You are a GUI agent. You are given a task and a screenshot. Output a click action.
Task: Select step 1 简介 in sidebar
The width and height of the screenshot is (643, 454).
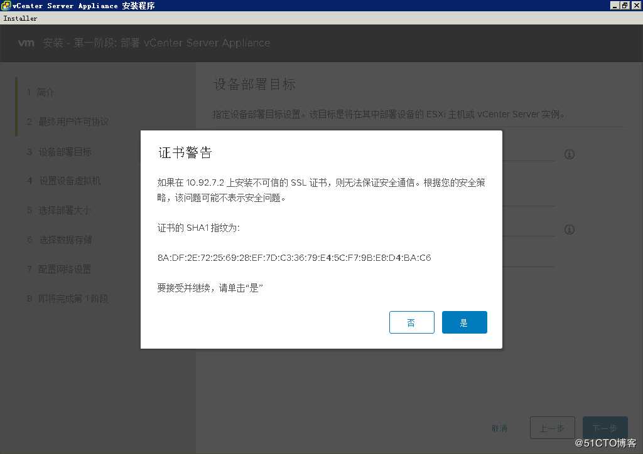pyautogui.click(x=40, y=92)
